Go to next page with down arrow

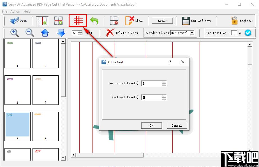(x=61, y=33)
